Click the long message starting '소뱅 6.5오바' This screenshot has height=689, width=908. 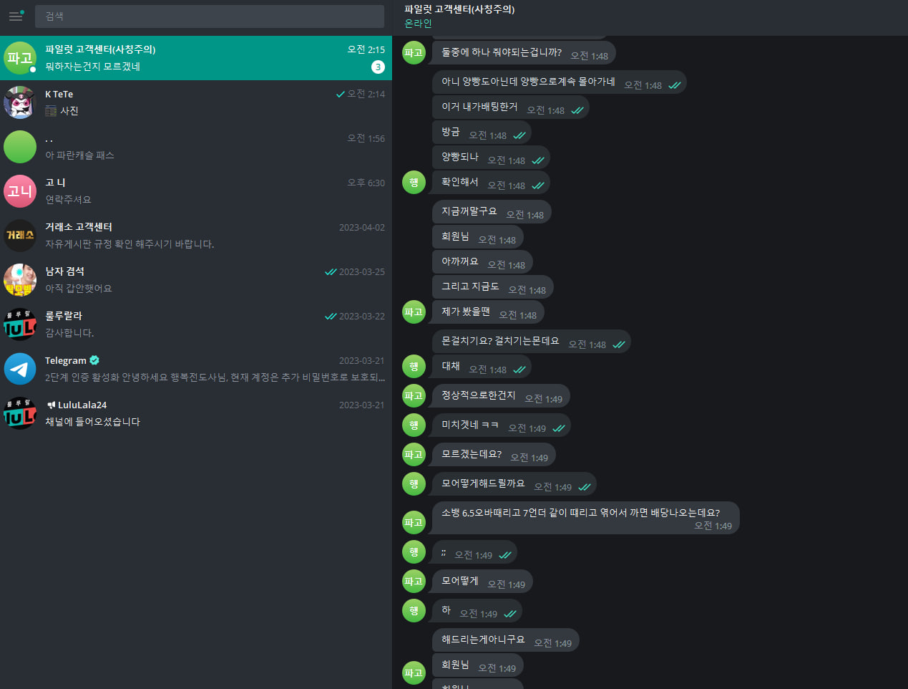tap(580, 513)
